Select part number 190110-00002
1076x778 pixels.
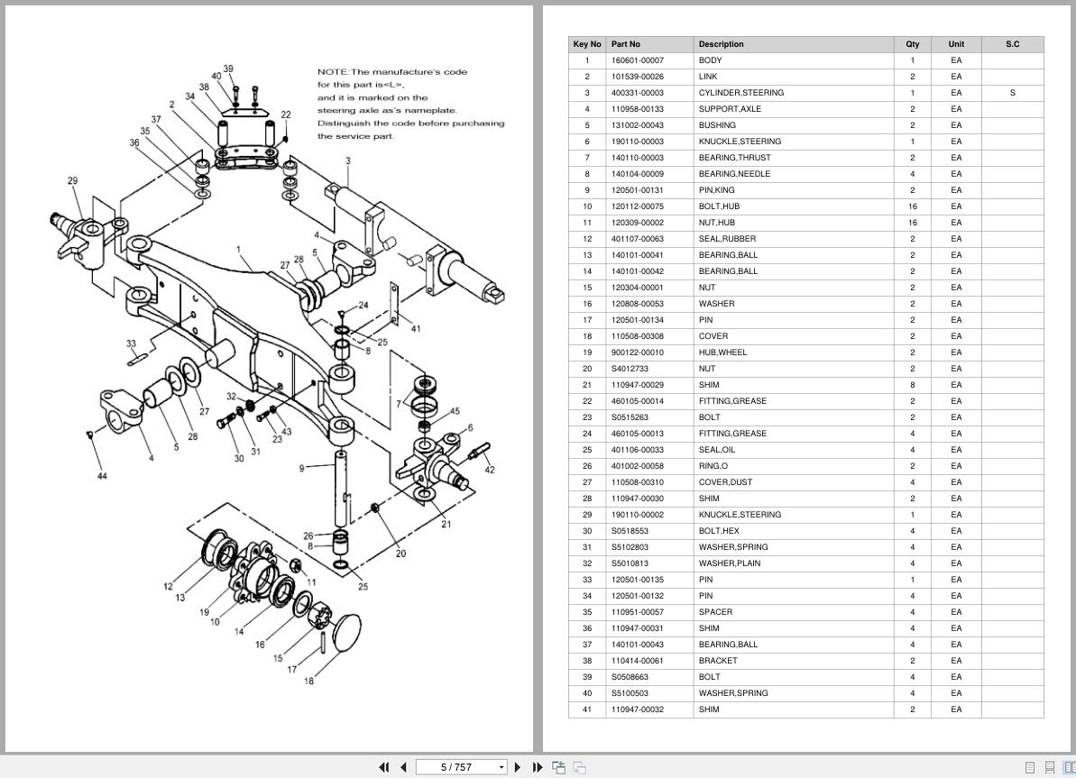[638, 515]
